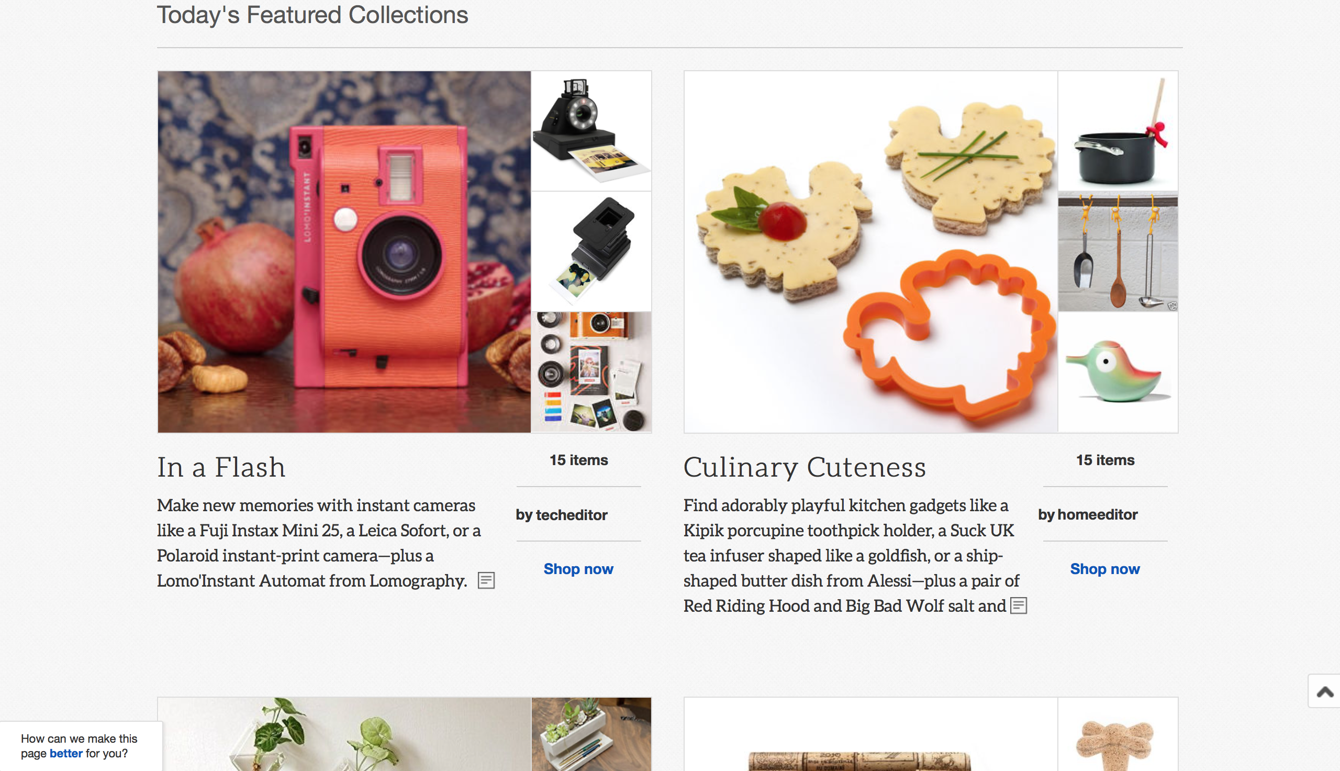Click Shop now under techeditor
Screen dimensions: 1340x771
578,569
